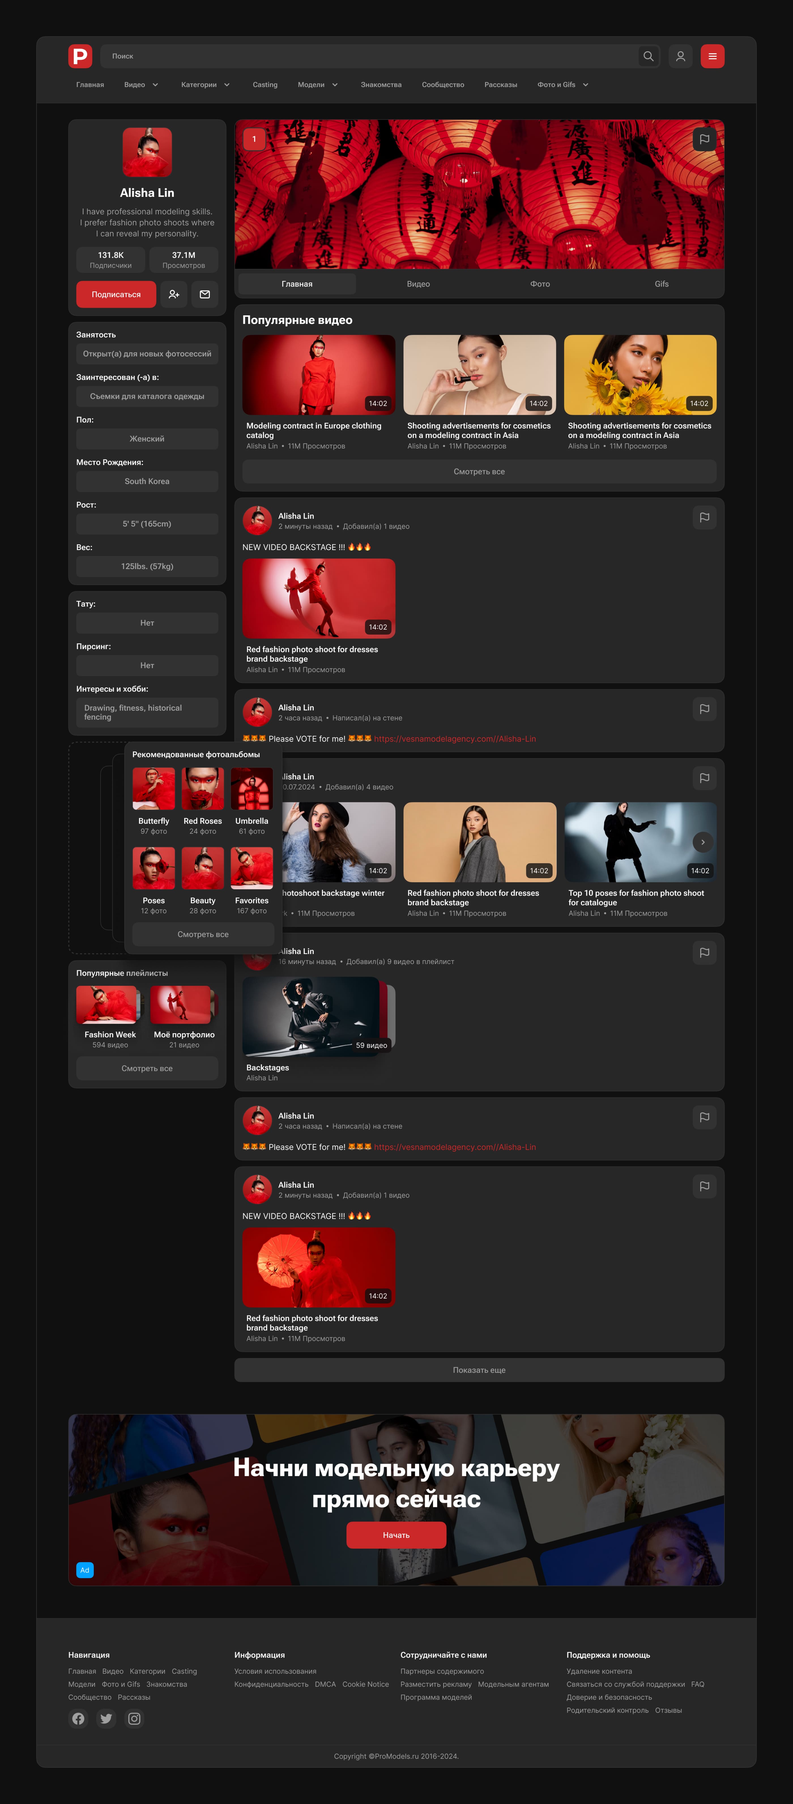This screenshot has width=793, height=1804.
Task: Flag the Добавил(а) 4 видео post
Action: pos(704,777)
